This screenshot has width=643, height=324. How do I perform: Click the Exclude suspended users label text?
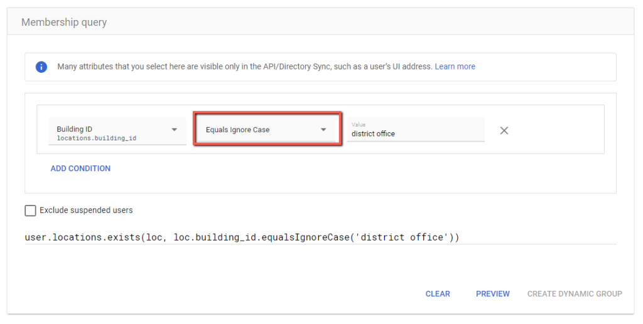86,211
